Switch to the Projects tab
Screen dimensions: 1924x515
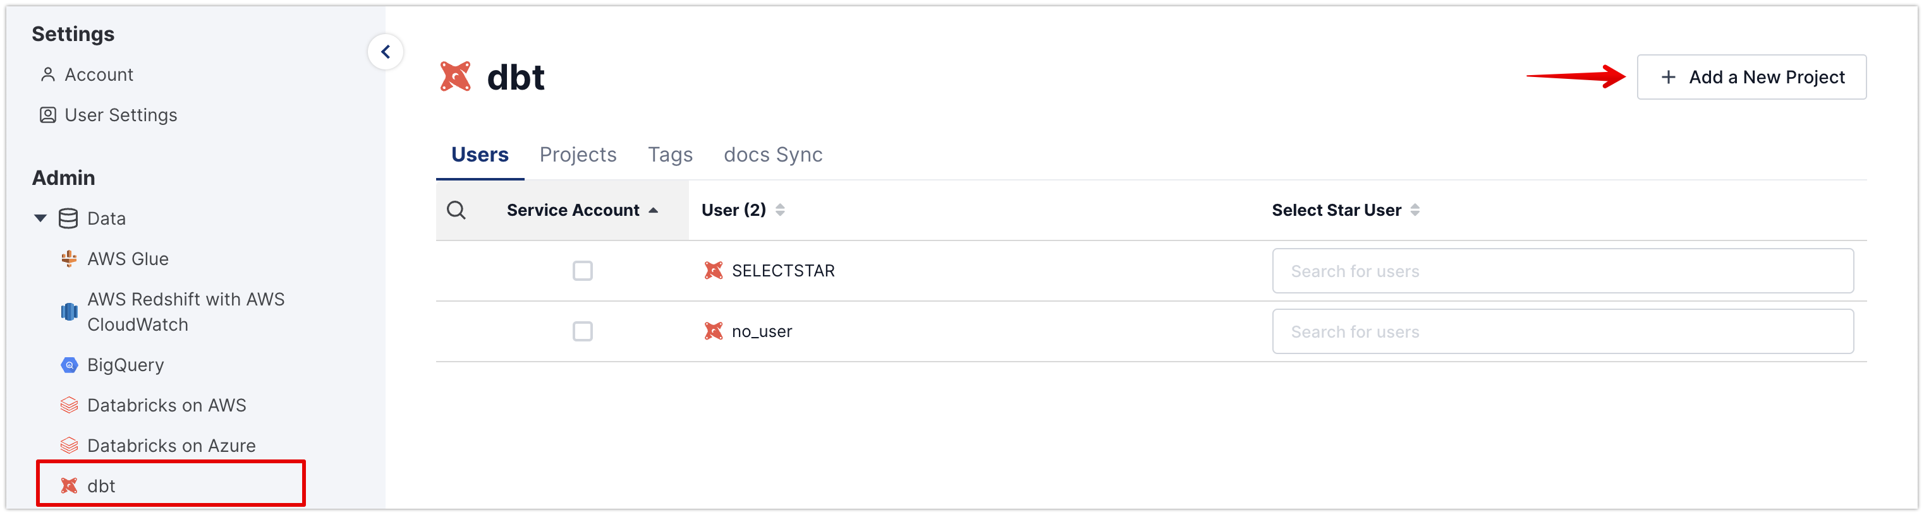[x=578, y=154]
